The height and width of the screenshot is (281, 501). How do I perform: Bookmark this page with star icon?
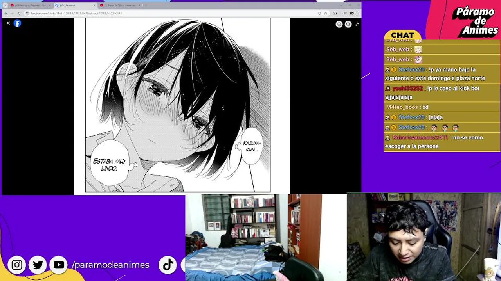(325, 13)
